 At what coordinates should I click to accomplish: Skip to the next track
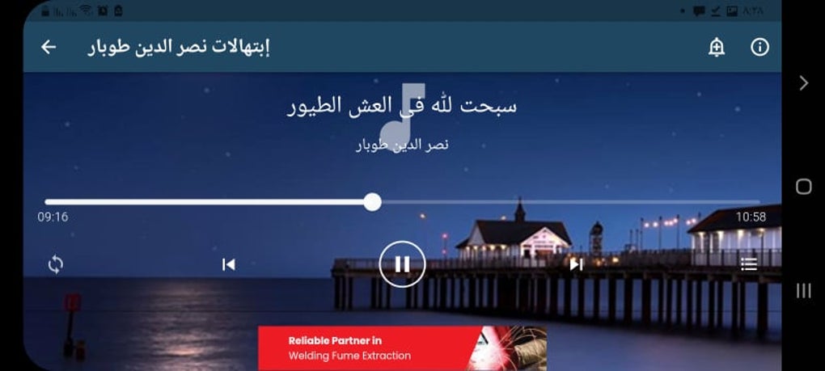[576, 264]
